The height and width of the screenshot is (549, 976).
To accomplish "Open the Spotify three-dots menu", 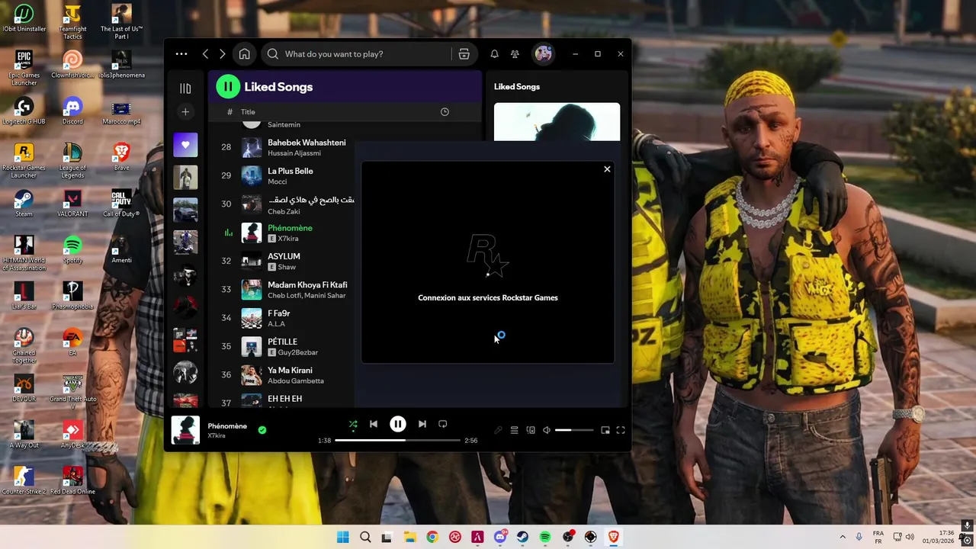I will coord(181,54).
